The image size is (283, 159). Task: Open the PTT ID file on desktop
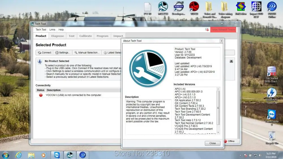pos(147,8)
